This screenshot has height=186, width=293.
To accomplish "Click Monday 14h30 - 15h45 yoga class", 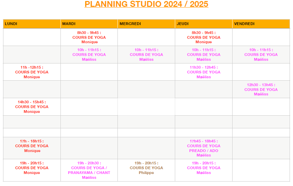I will pos(32,107).
